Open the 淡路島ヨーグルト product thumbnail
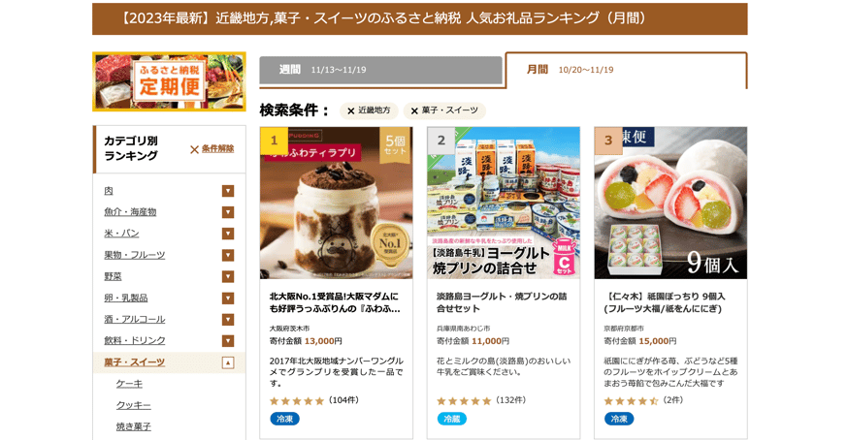 click(504, 204)
